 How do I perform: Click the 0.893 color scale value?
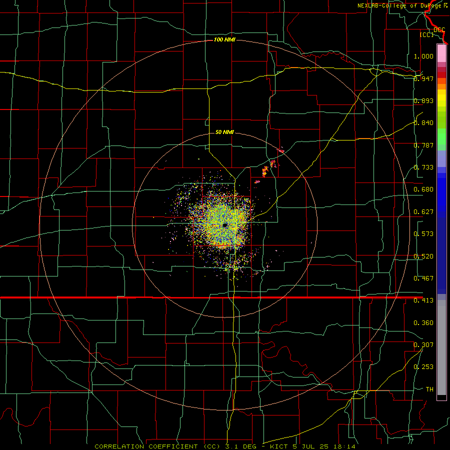pyautogui.click(x=423, y=100)
